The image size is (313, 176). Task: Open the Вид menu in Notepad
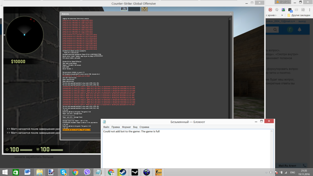[135, 127]
